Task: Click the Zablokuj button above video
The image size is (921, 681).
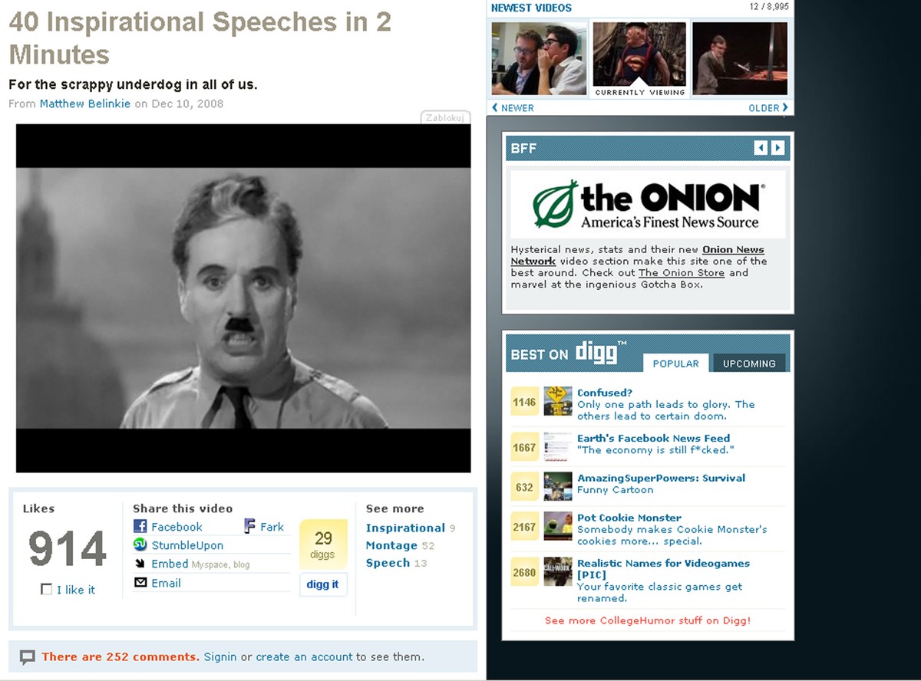Action: [x=445, y=117]
